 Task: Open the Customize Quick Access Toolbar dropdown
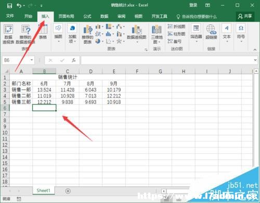coord(42,6)
